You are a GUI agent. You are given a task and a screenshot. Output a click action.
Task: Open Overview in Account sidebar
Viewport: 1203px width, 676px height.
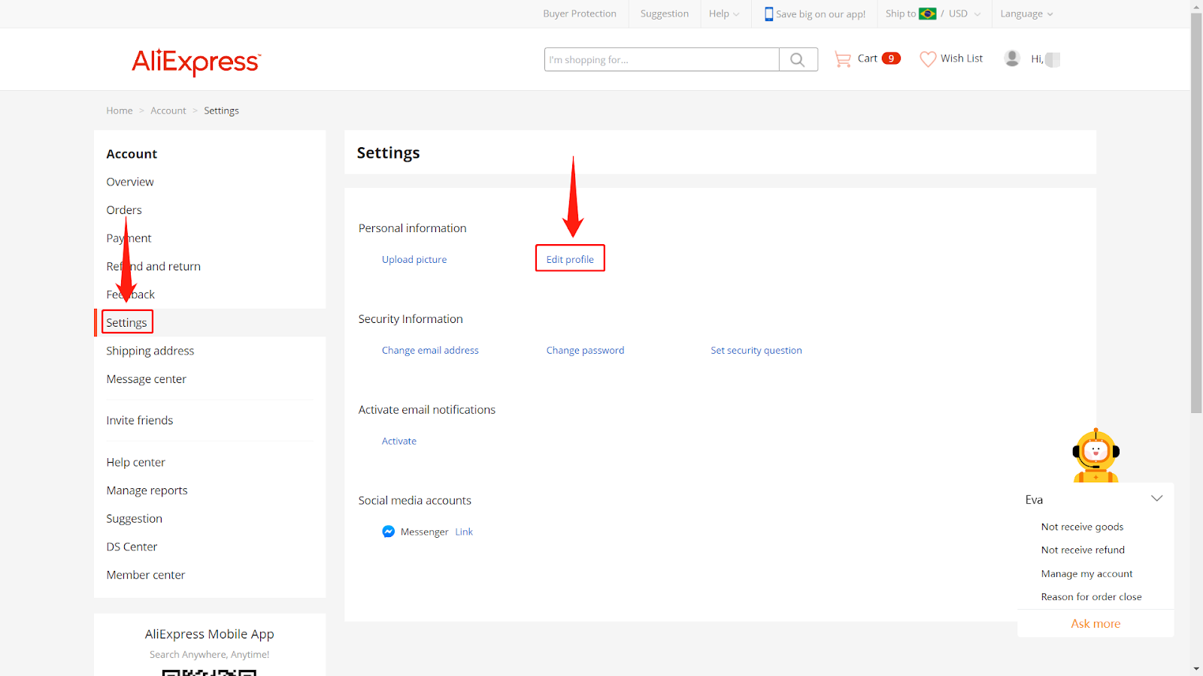coord(130,182)
